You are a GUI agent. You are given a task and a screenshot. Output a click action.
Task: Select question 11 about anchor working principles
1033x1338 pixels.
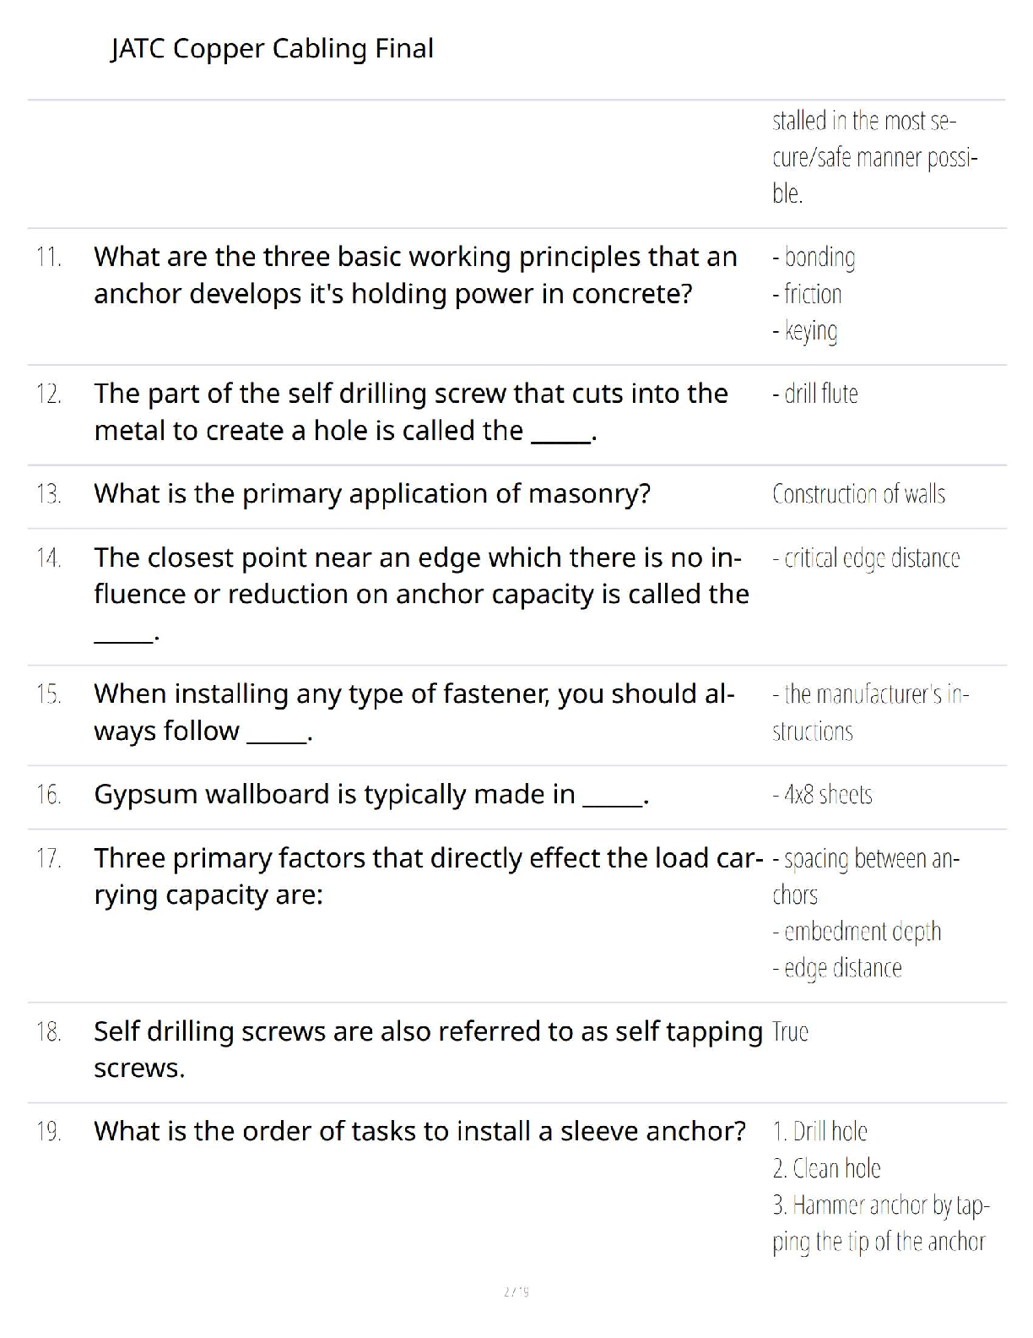[x=415, y=275]
